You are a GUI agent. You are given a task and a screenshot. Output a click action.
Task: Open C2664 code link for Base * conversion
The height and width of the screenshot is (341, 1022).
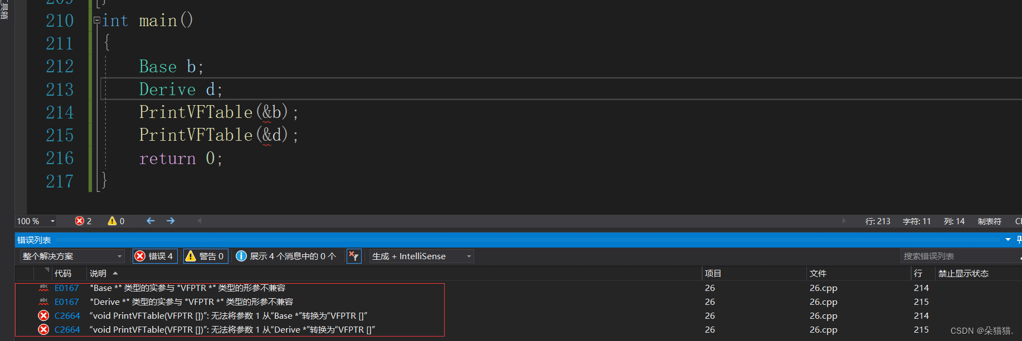(67, 315)
